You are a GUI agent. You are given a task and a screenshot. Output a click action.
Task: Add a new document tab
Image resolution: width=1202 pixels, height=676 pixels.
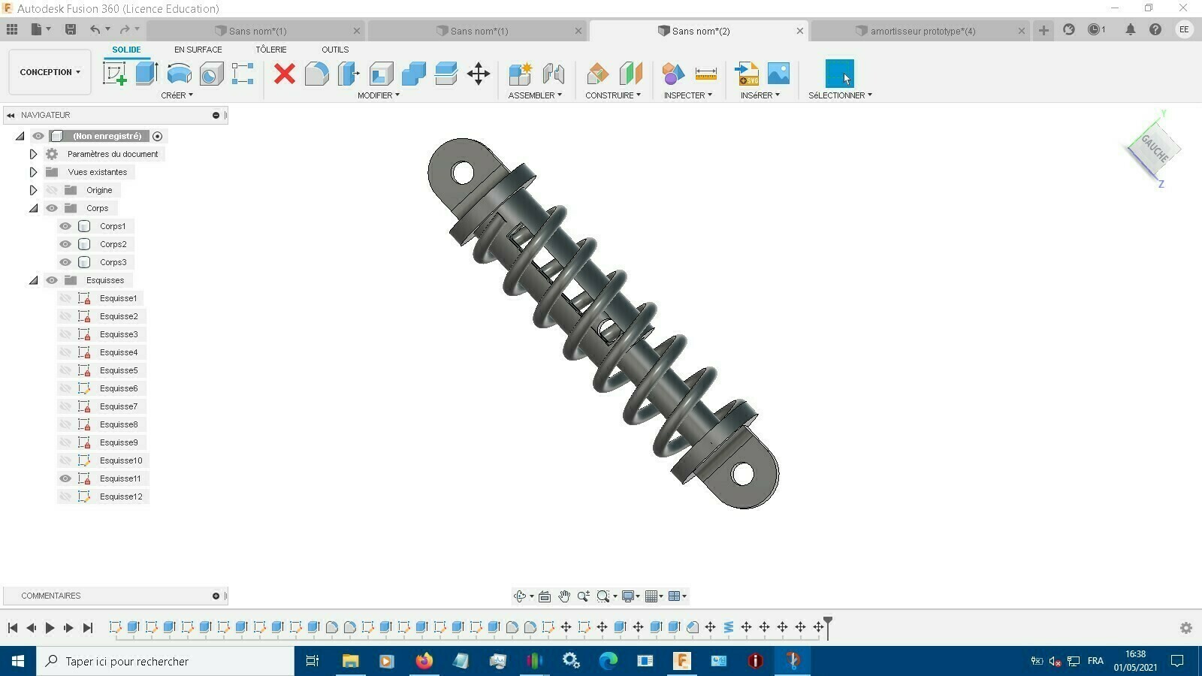pyautogui.click(x=1043, y=30)
